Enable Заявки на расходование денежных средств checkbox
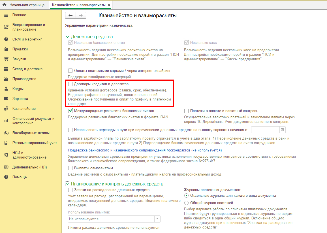 pos(70,190)
